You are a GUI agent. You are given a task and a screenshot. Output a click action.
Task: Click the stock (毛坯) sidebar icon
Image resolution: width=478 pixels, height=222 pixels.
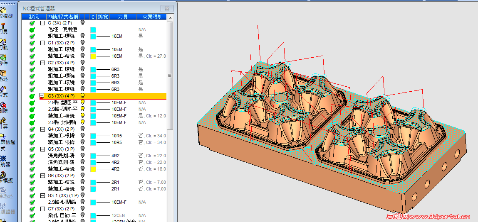coord(4,76)
